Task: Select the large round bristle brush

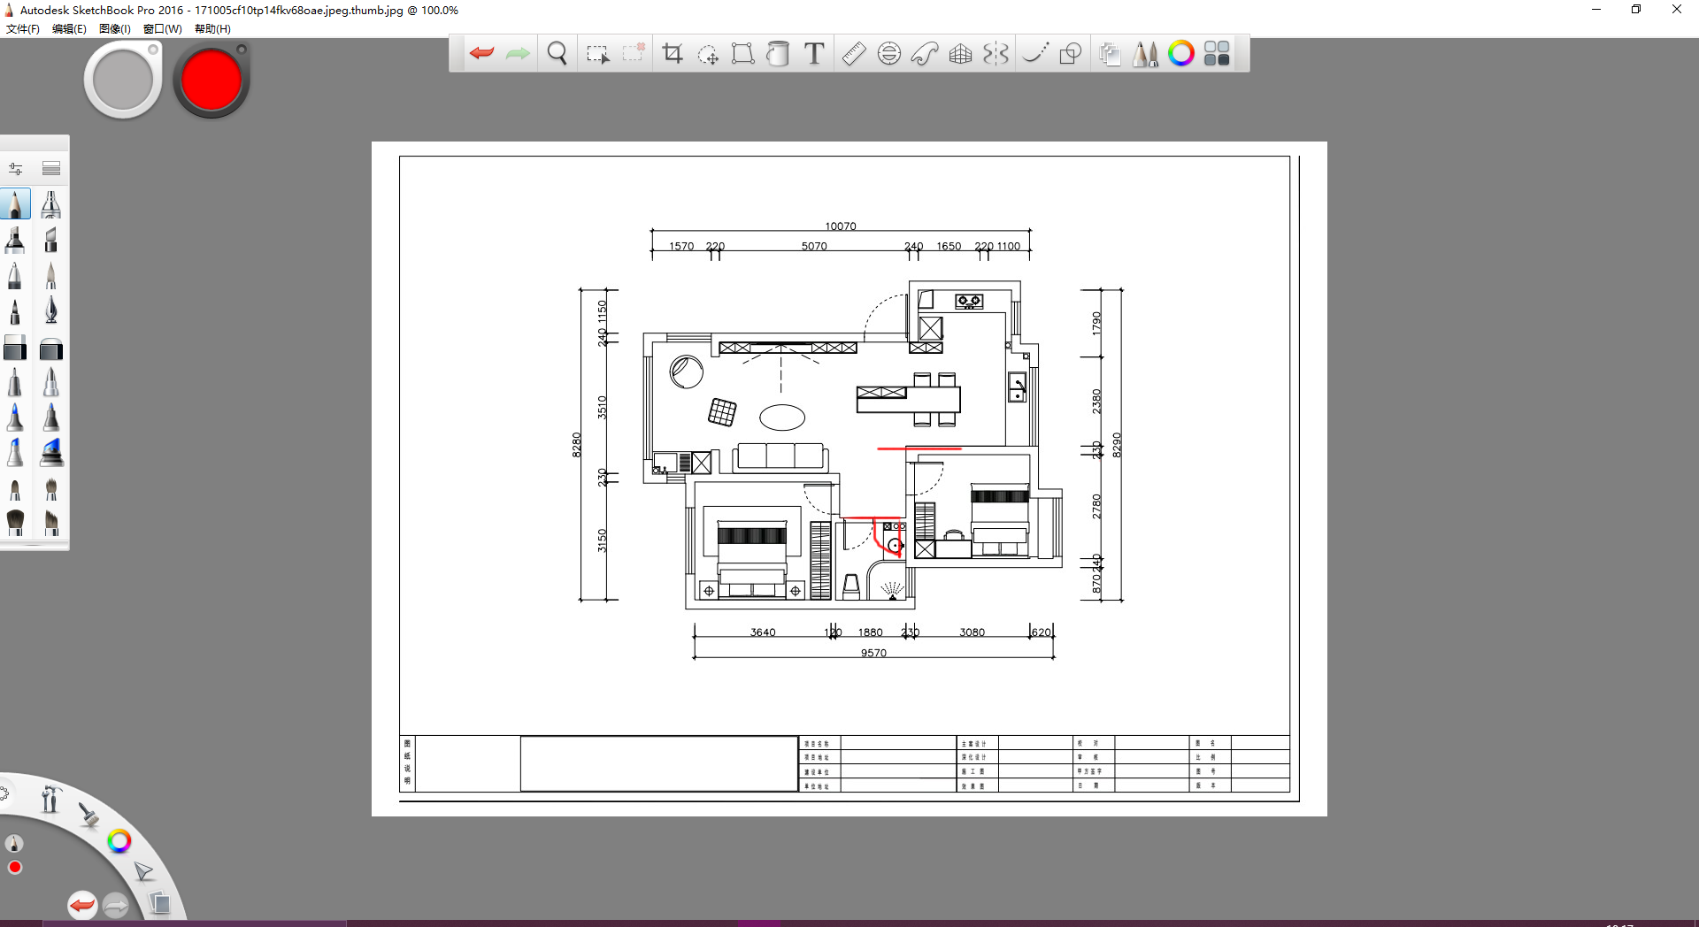Action: pos(15,523)
